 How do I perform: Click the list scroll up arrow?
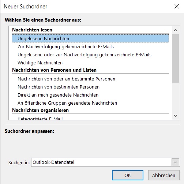[175, 30]
